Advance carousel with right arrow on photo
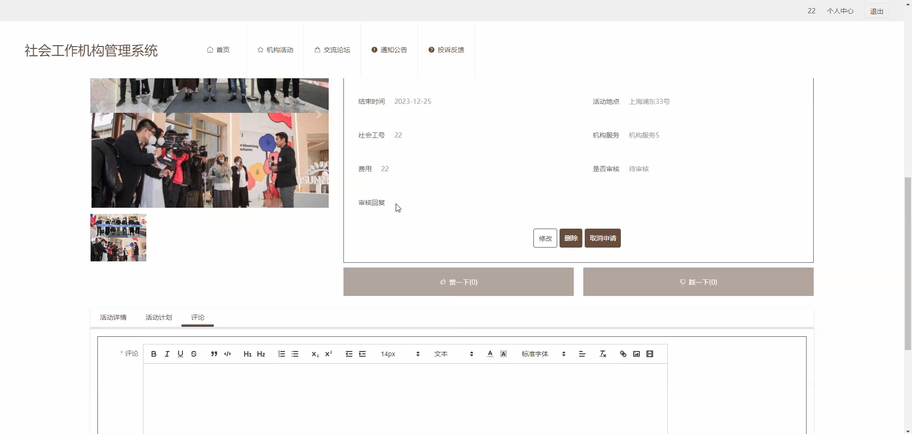Screen dimensions: 912x434 click(319, 115)
